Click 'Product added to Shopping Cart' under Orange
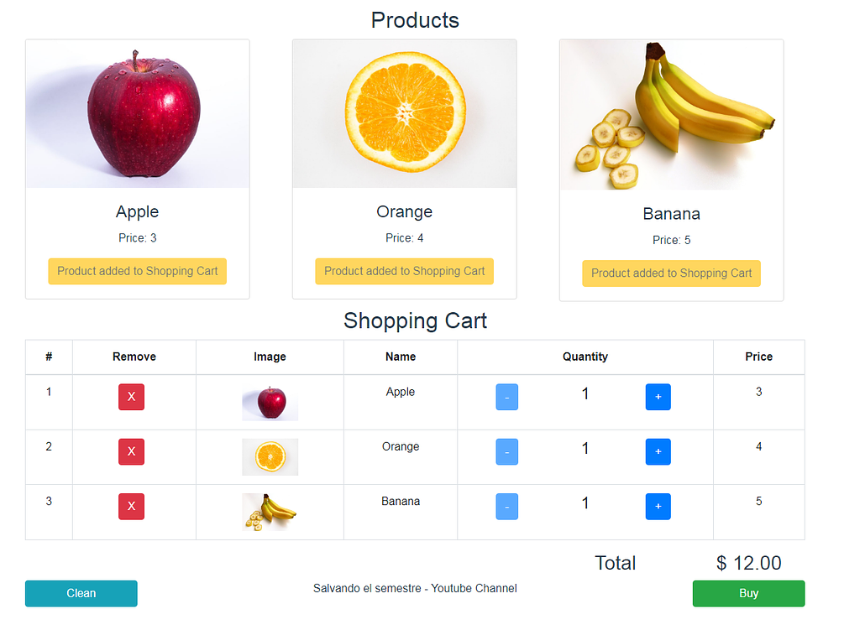The width and height of the screenshot is (844, 630). [404, 271]
